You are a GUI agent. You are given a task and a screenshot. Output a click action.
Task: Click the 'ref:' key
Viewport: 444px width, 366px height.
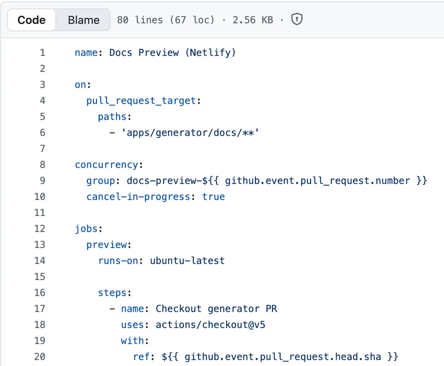(143, 357)
